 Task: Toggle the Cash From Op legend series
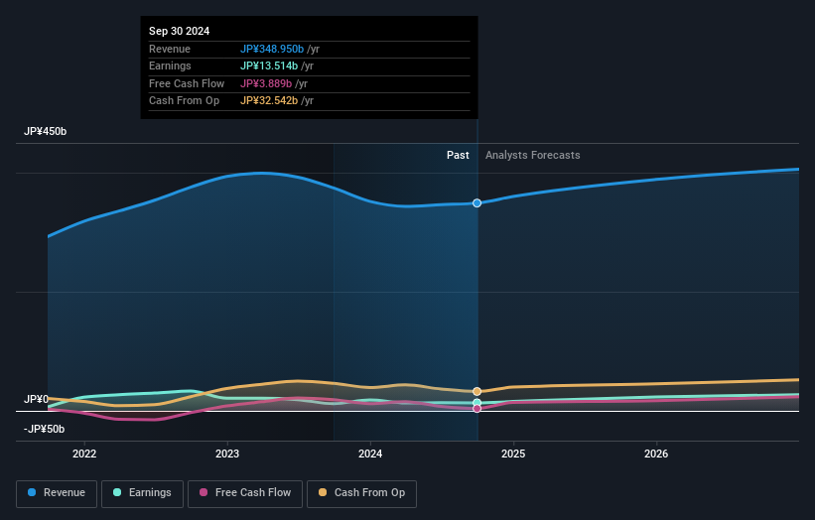[x=361, y=493]
